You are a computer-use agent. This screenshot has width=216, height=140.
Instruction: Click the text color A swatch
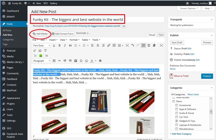coord(92,61)
